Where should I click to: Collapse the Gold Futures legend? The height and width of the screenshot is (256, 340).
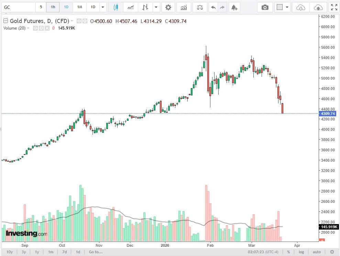(x=6, y=21)
